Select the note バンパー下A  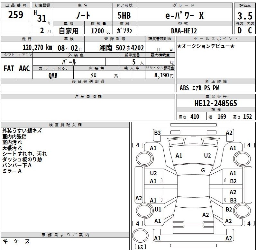coord(17,165)
